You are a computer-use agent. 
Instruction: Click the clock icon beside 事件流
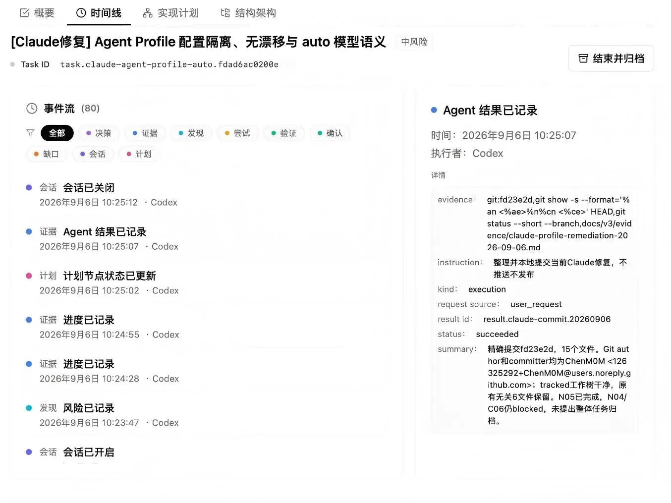(x=32, y=109)
